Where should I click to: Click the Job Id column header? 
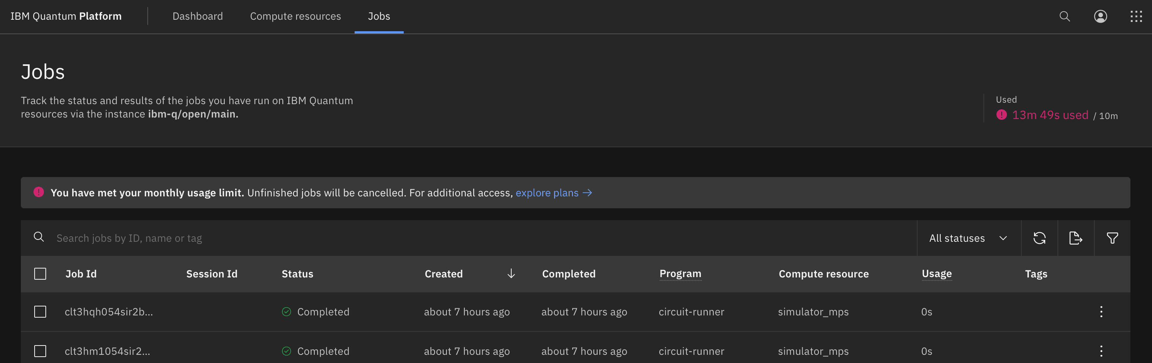81,274
